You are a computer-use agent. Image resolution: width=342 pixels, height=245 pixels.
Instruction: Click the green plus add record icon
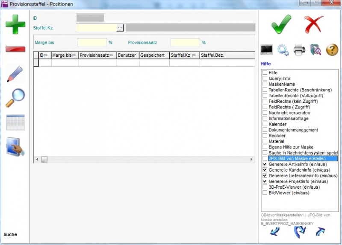pyautogui.click(x=15, y=24)
